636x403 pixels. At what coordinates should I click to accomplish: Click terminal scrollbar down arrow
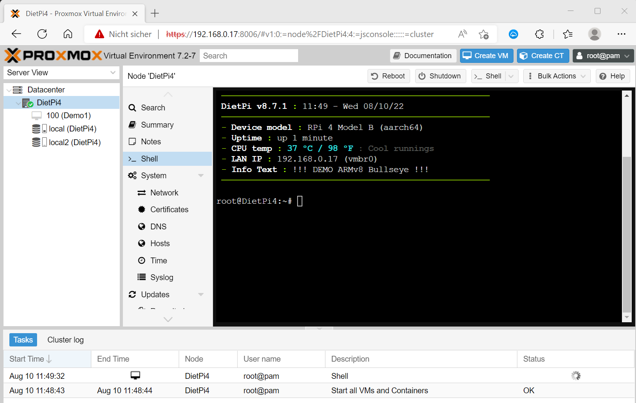click(627, 317)
